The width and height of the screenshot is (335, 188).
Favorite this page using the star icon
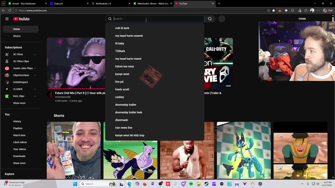[273, 10]
